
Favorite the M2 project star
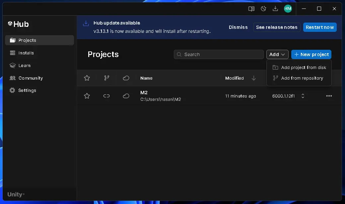(87, 96)
